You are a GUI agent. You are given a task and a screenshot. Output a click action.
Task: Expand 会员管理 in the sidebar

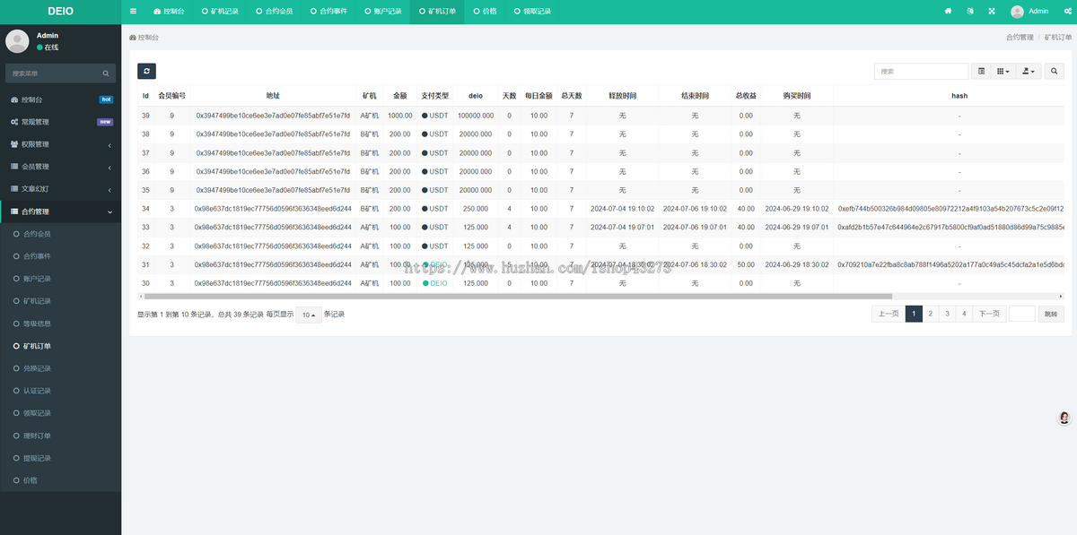[60, 167]
